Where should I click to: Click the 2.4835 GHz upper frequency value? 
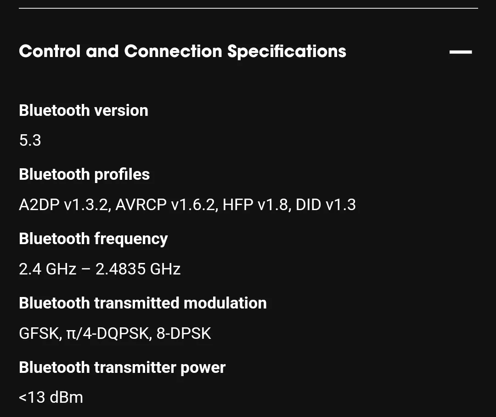(x=138, y=269)
